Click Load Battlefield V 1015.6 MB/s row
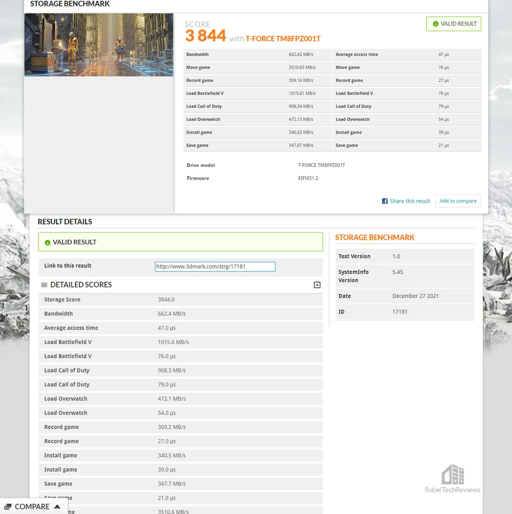This screenshot has width=512, height=514. pos(180,342)
